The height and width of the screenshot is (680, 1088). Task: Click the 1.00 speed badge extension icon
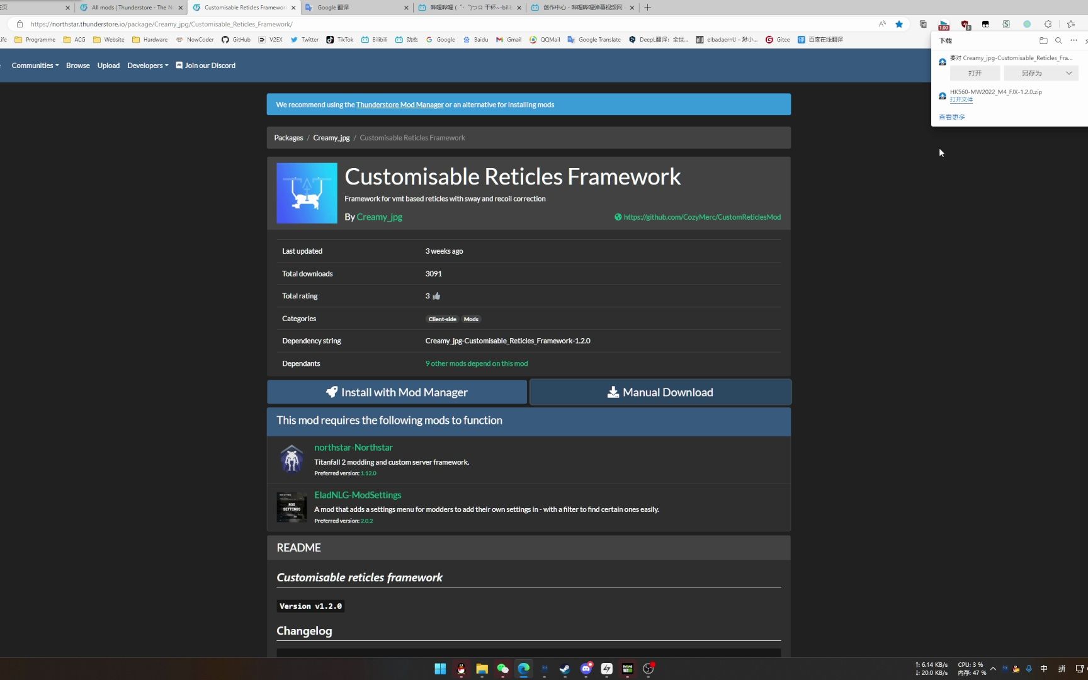[944, 25]
